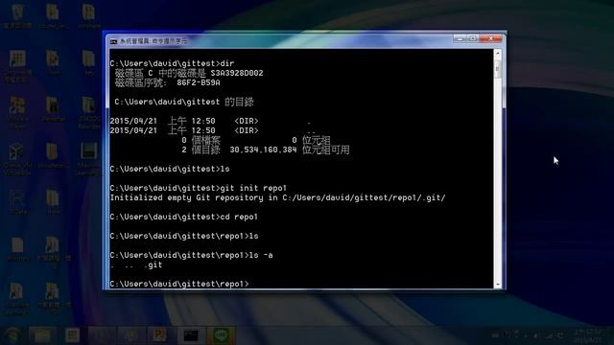The height and width of the screenshot is (345, 614).
Task: Switch to the command prompt taskbar icon
Action: point(191,335)
